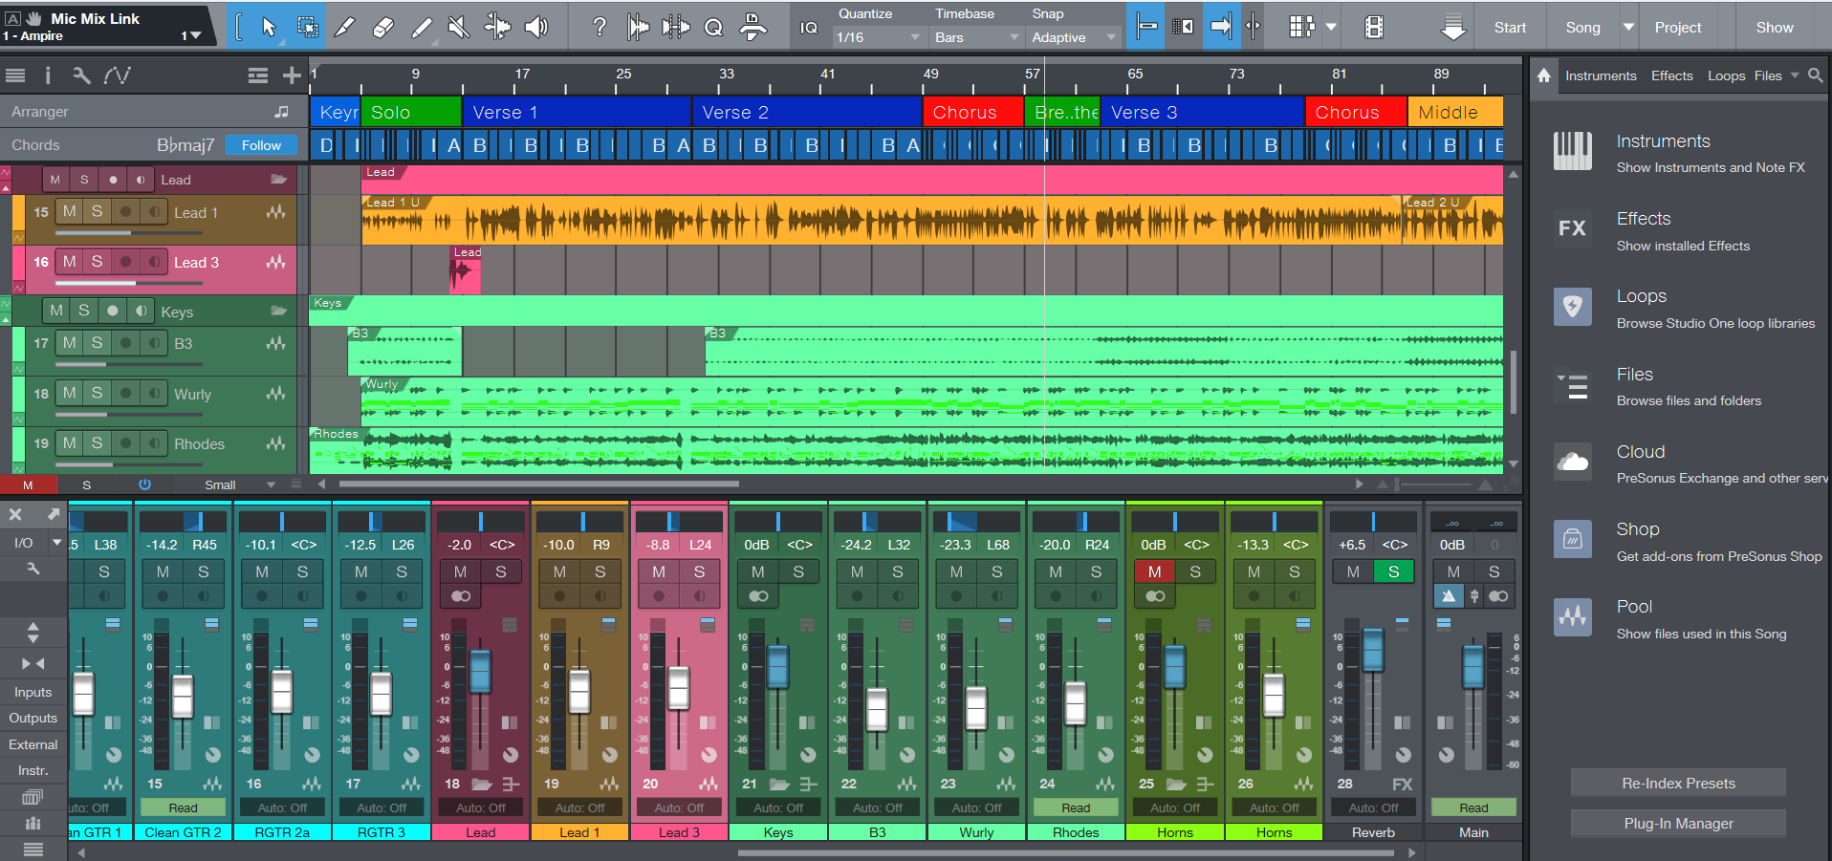Go to the Start page
The height and width of the screenshot is (861, 1832).
click(1510, 27)
